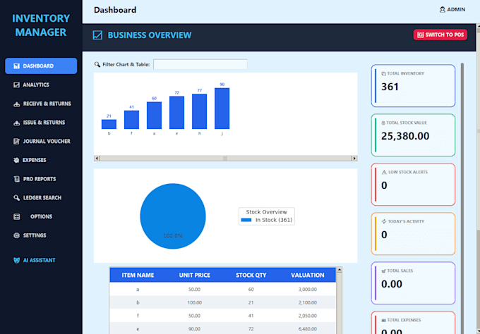Screen dimensions: 480x334
Task: Click the Inventory Manager logo title
Action: (x=41, y=25)
